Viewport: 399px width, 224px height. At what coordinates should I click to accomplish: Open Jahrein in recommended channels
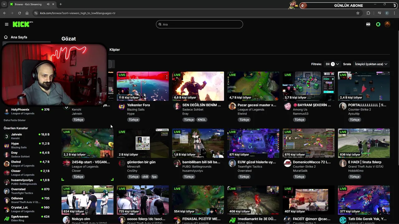[x=26, y=136]
